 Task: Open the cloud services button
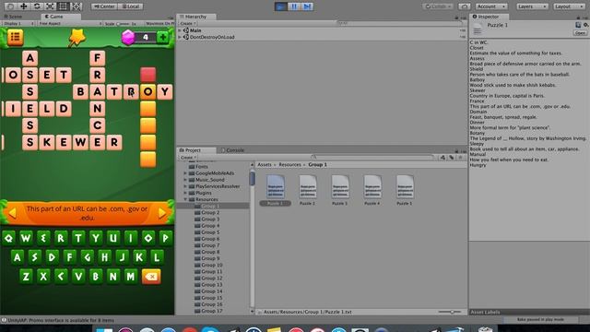coord(465,6)
